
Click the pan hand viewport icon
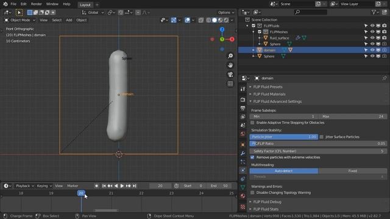[230, 65]
